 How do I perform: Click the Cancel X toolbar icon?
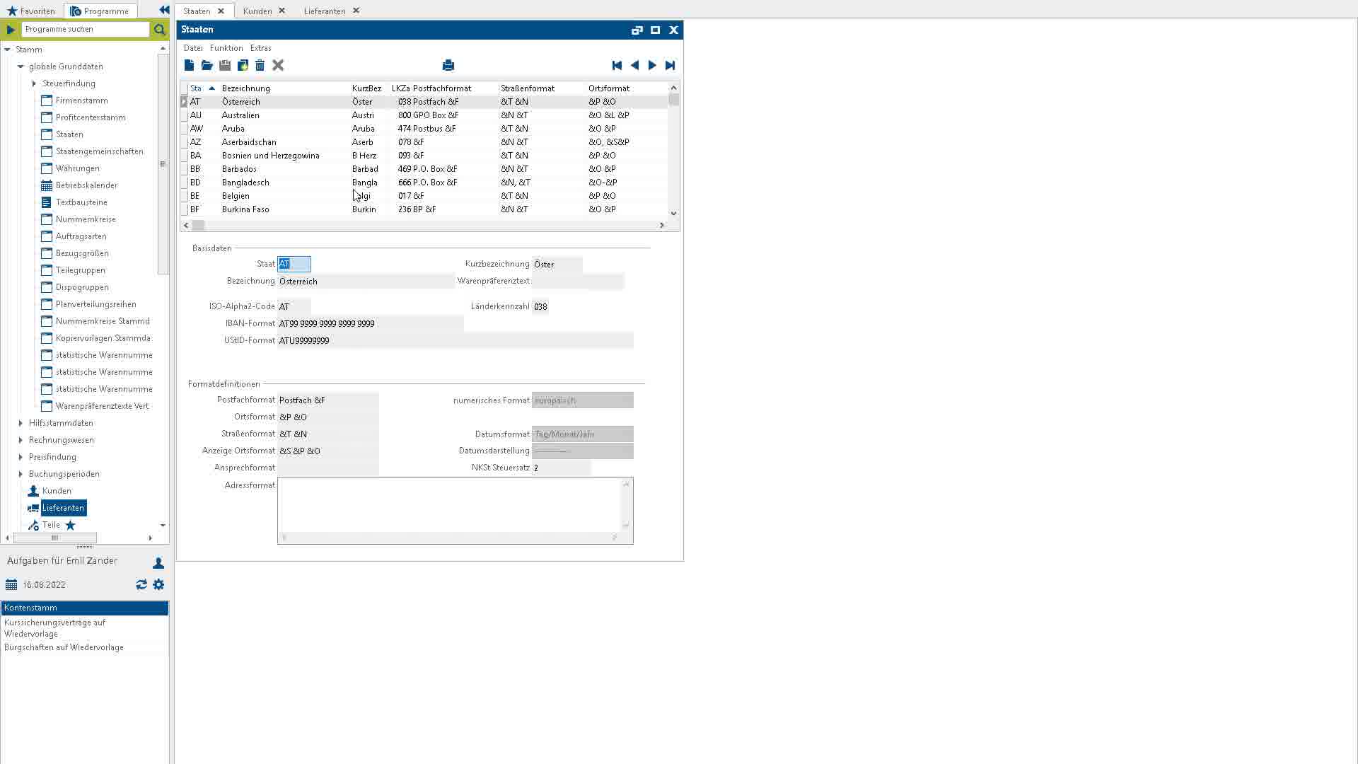278,65
